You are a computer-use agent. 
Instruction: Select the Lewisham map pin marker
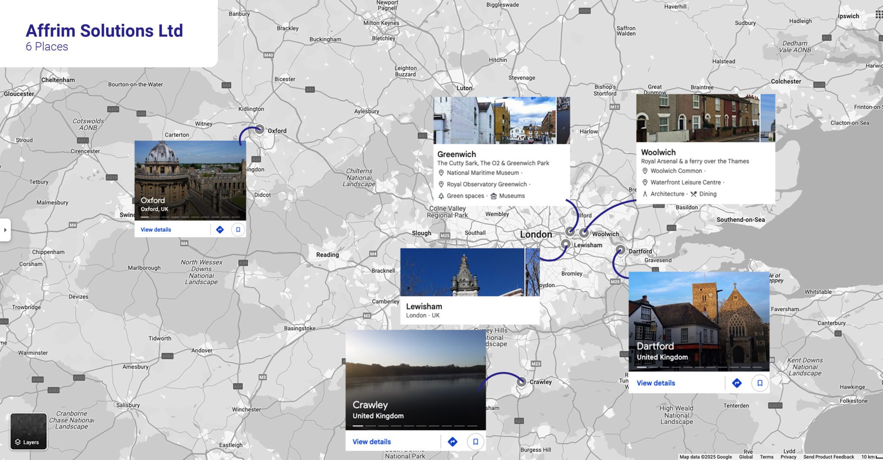click(x=566, y=244)
